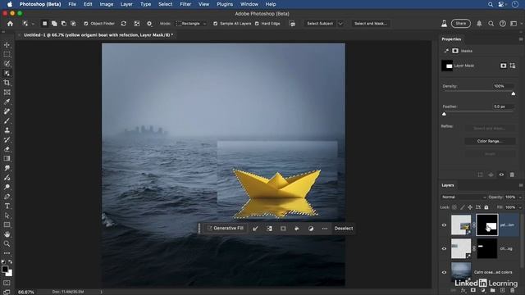Select the Clone Stamp tool
This screenshot has width=525, height=295.
7,130
